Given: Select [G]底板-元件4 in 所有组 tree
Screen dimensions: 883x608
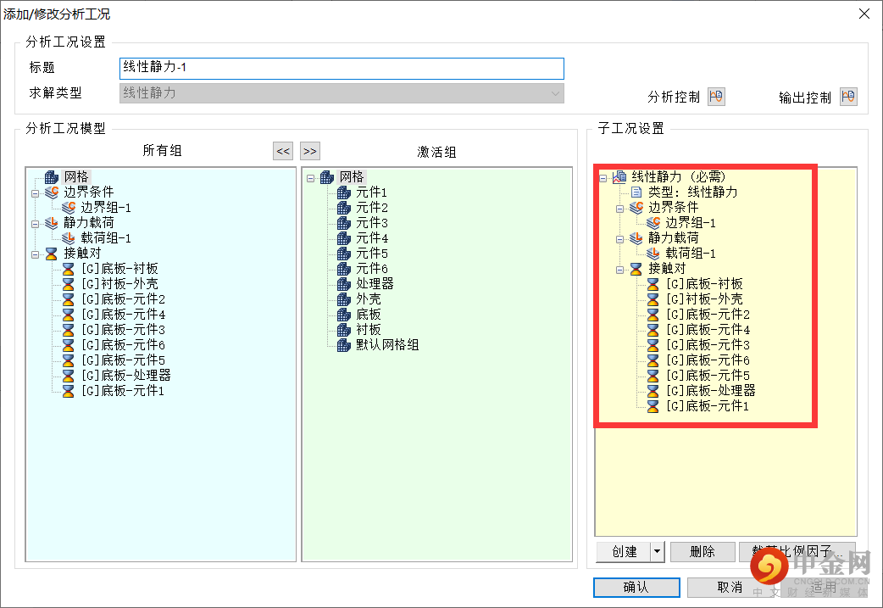Looking at the screenshot, I should point(124,315).
